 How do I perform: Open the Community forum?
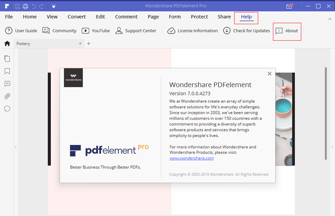[x=59, y=31]
